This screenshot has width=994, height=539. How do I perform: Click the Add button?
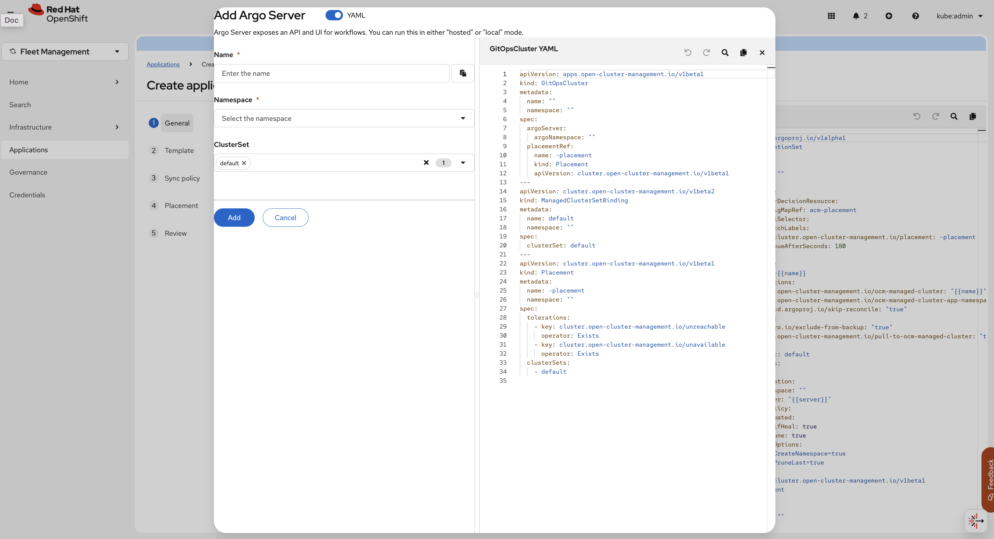coord(234,217)
